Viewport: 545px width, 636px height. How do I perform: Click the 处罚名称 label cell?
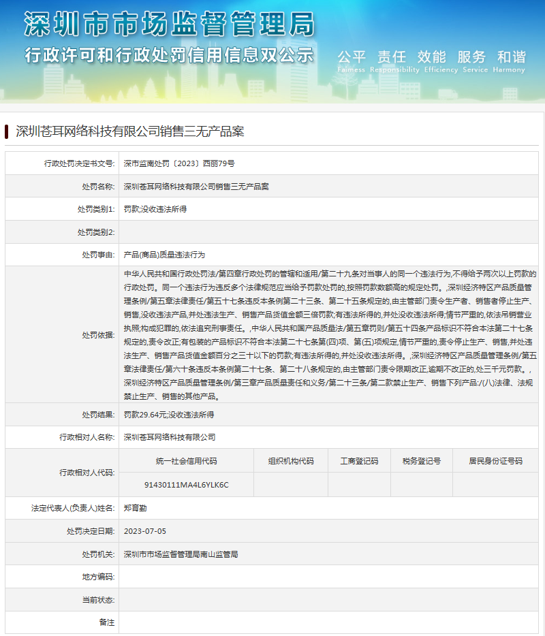[62, 186]
